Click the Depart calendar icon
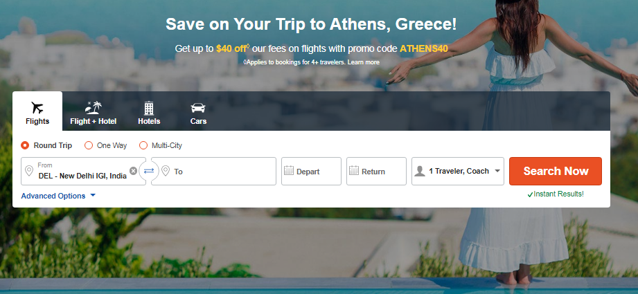This screenshot has height=294, width=638. click(289, 171)
